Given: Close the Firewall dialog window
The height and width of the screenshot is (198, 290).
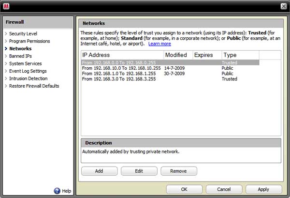Looking at the screenshot, I should (283, 6).
